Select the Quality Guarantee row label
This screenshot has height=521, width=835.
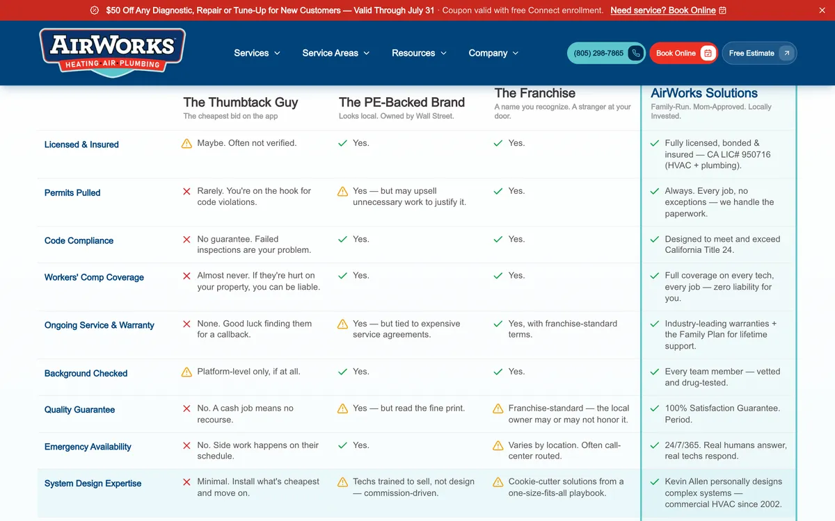tap(79, 410)
